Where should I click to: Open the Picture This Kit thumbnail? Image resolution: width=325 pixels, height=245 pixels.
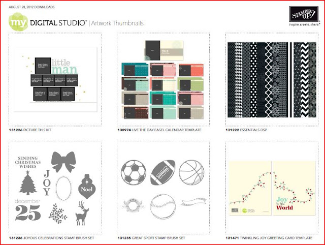pyautogui.click(x=55, y=79)
